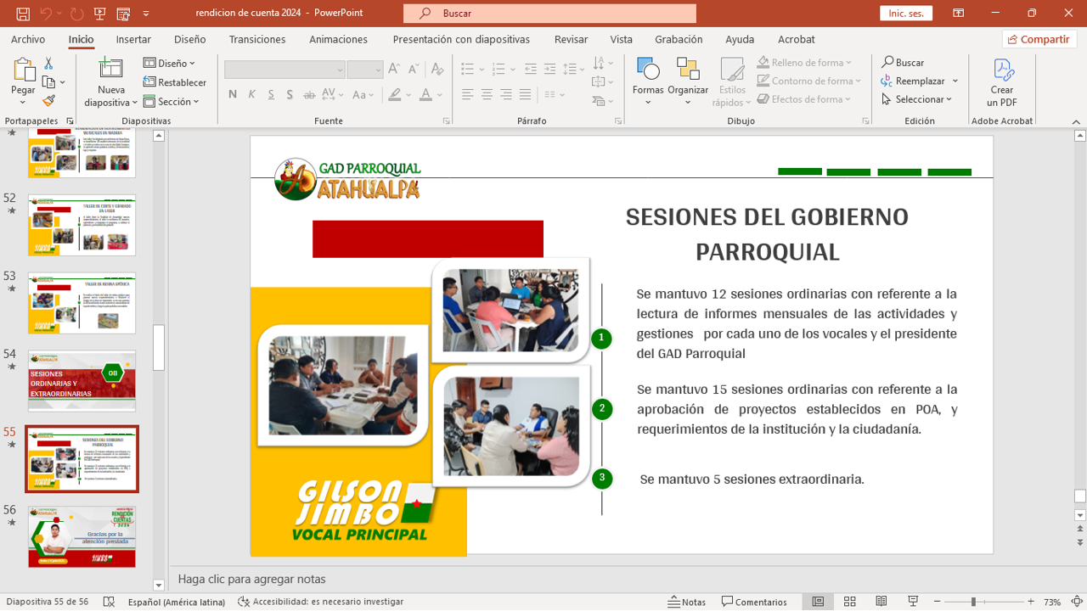Toggle Italic text formatting
Image resolution: width=1087 pixels, height=611 pixels.
pyautogui.click(x=252, y=94)
